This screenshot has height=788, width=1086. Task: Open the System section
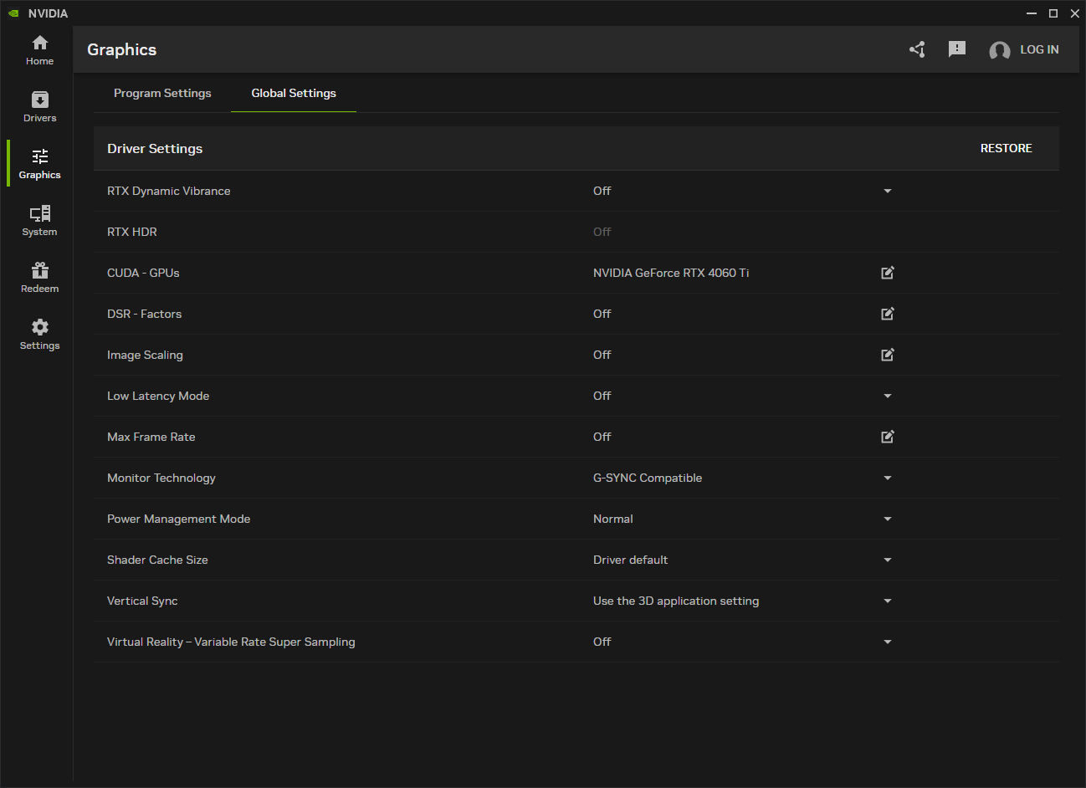click(x=38, y=219)
